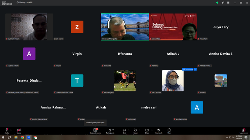The width and height of the screenshot is (250, 140).
Task: Expand share options arrow next to Share
Action: coord(152,130)
